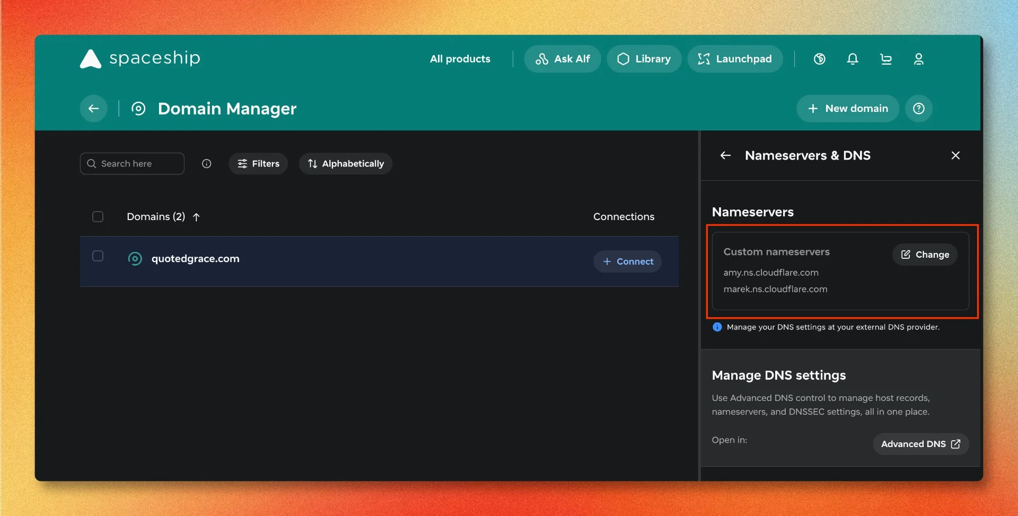
Task: Open the Filters options
Action: pos(258,163)
